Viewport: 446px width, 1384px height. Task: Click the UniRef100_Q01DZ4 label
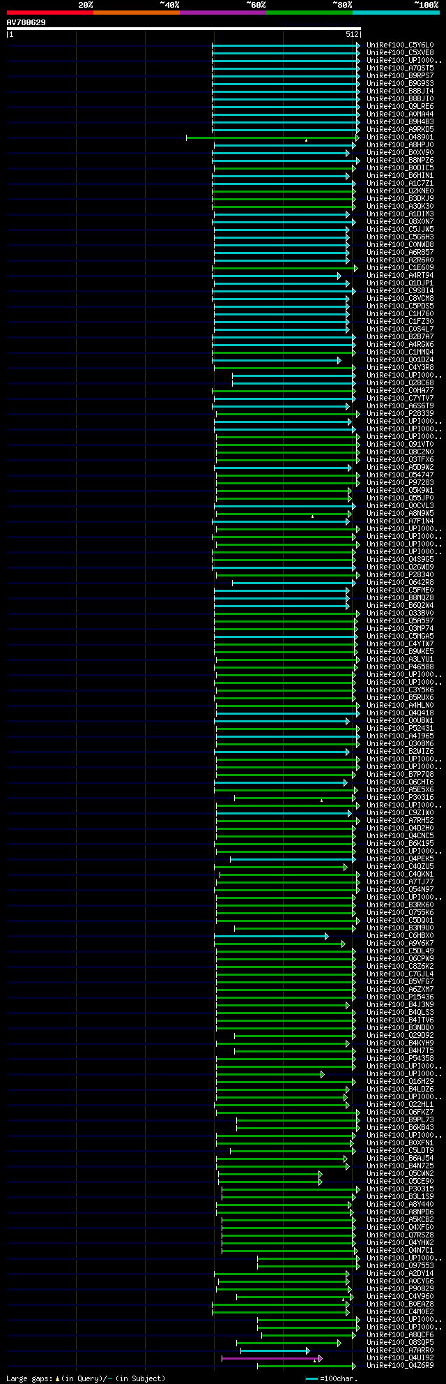coord(400,360)
